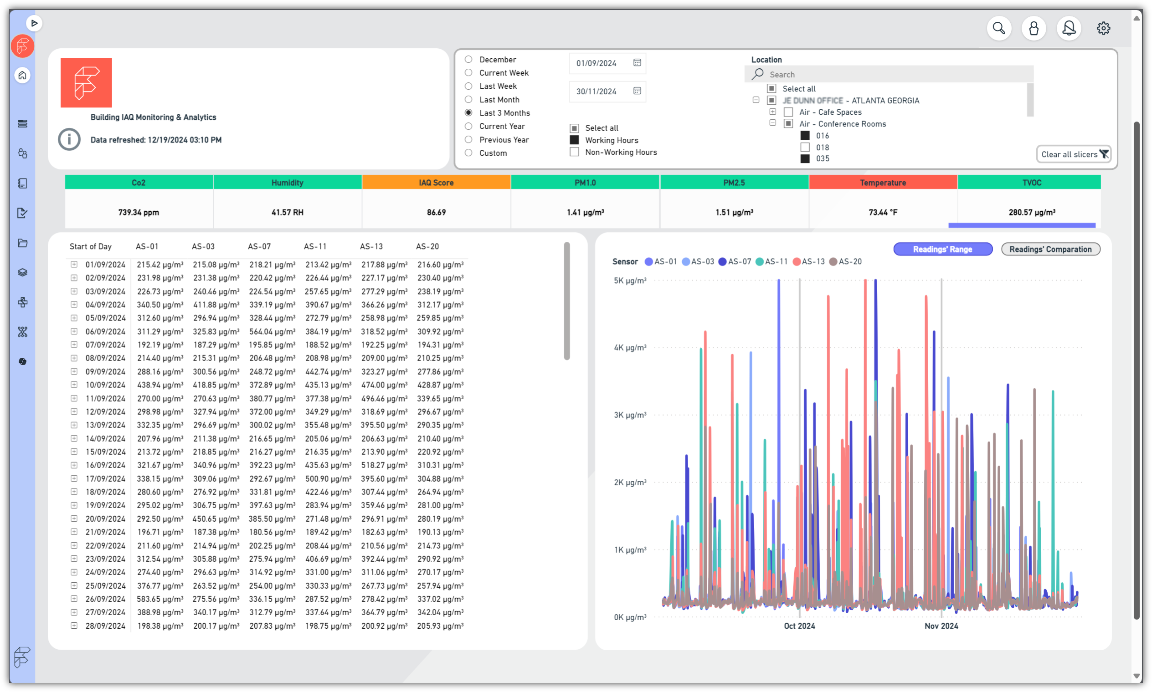The width and height of the screenshot is (1152, 692).
Task: Open the stacked list sidebar icon
Action: 22,123
